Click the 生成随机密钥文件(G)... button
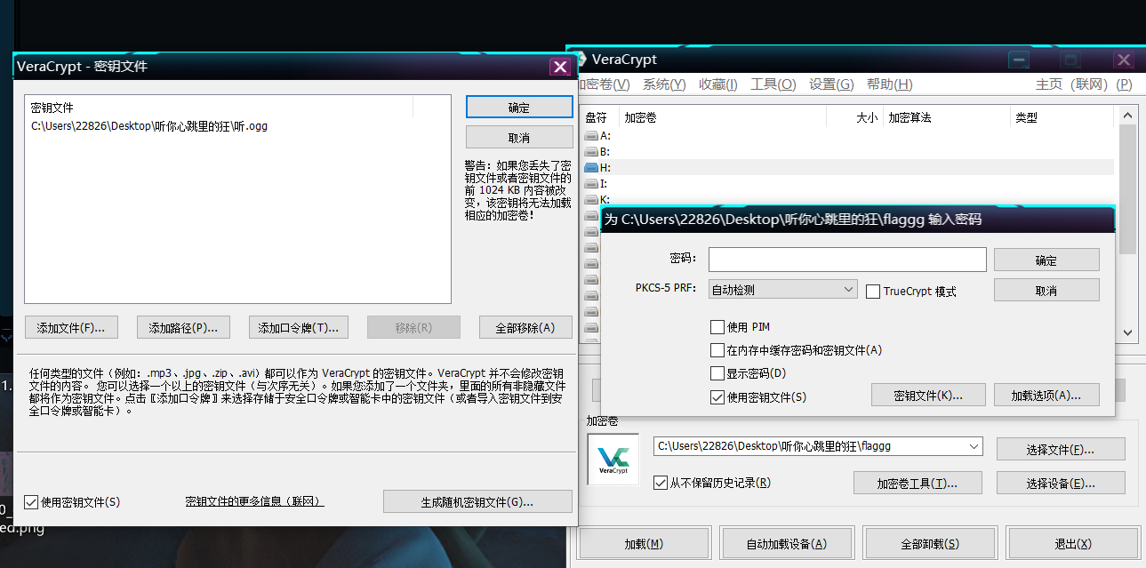 (477, 502)
